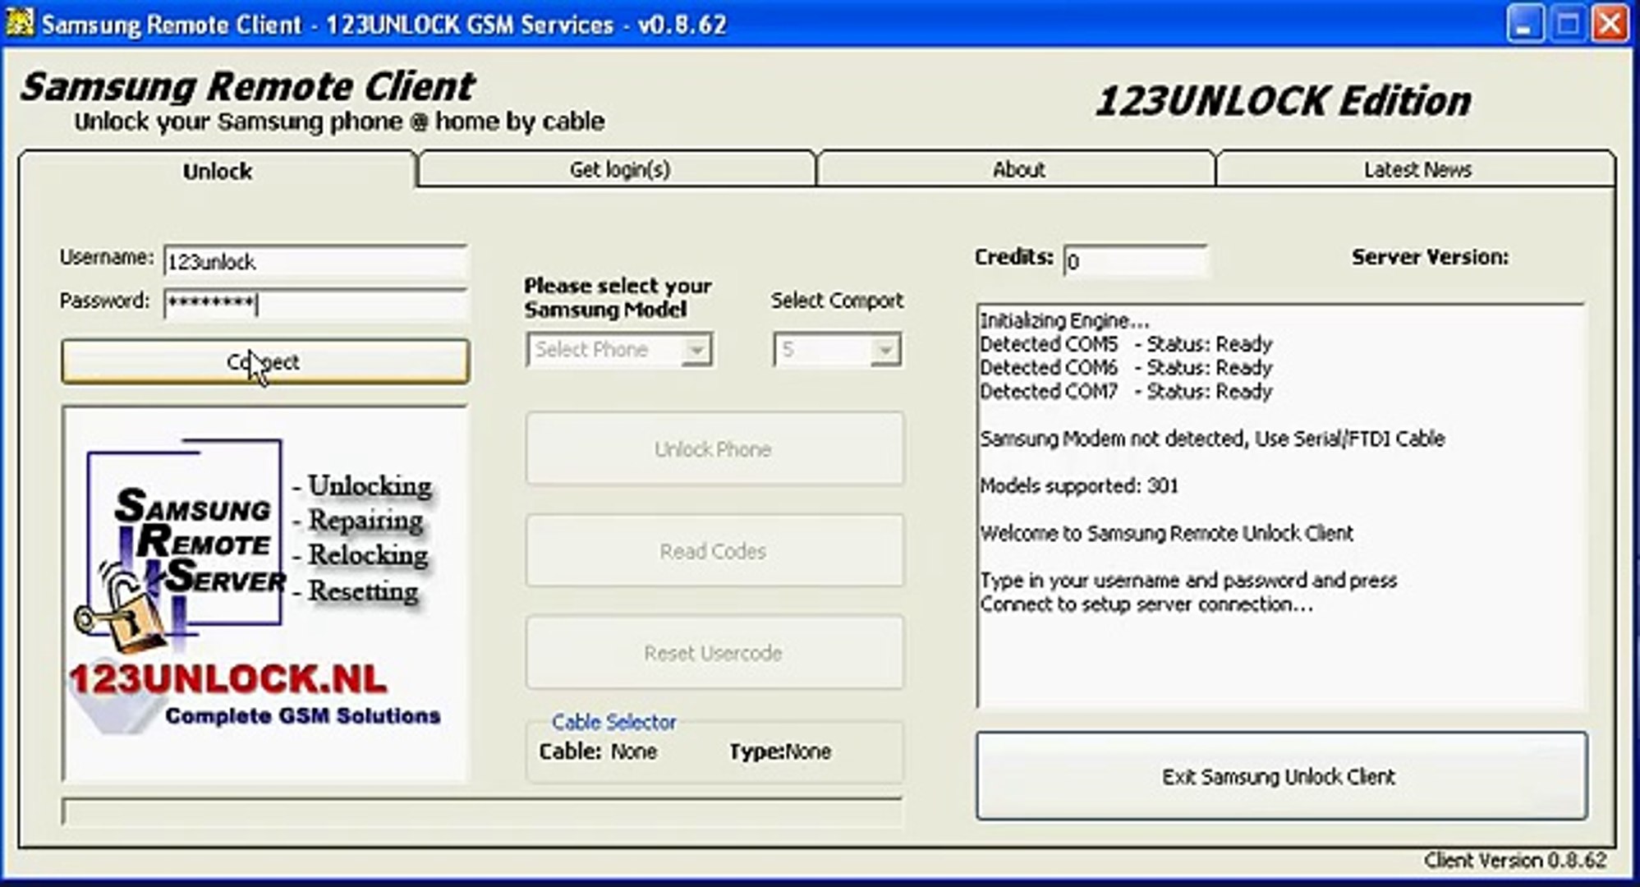Image resolution: width=1640 pixels, height=887 pixels.
Task: Click 'Detected COM7 - Status: Ready' log line
Action: point(1125,391)
